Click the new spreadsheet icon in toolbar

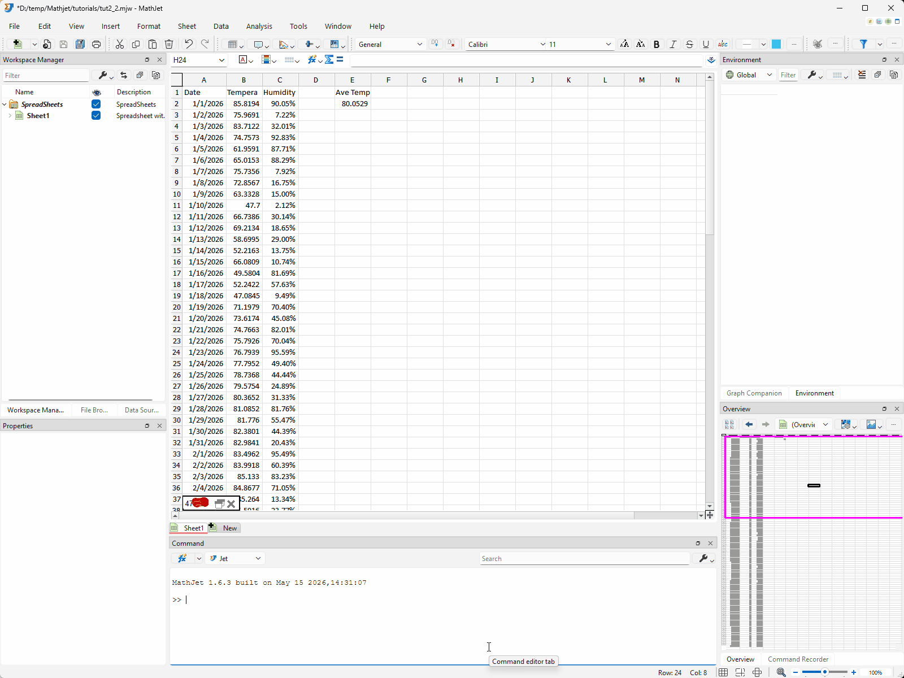point(18,44)
